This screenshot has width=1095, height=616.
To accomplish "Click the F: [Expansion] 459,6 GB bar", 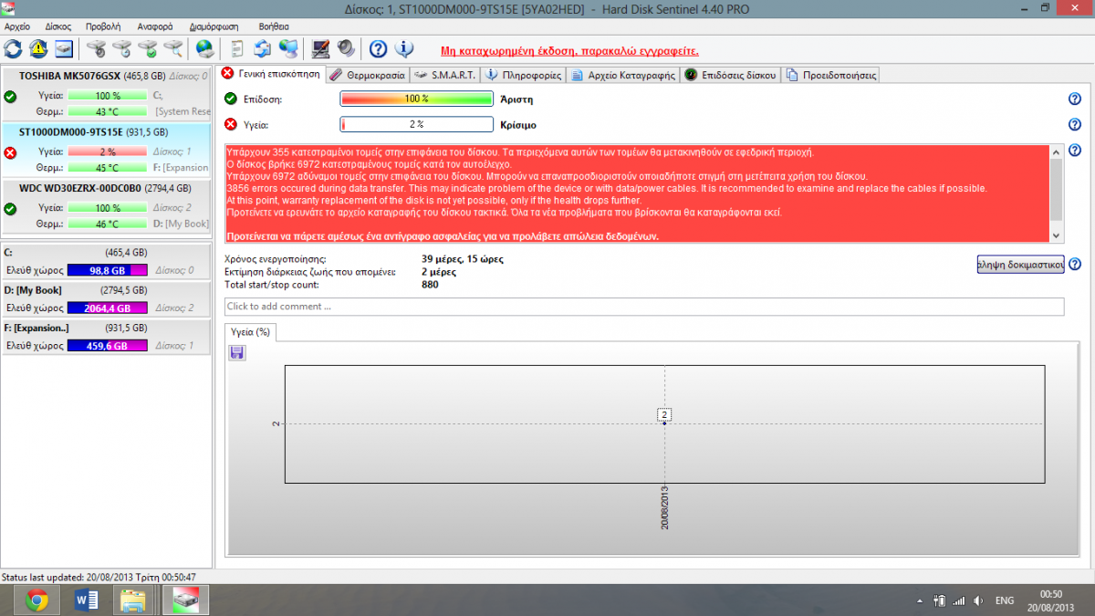I will pos(108,346).
